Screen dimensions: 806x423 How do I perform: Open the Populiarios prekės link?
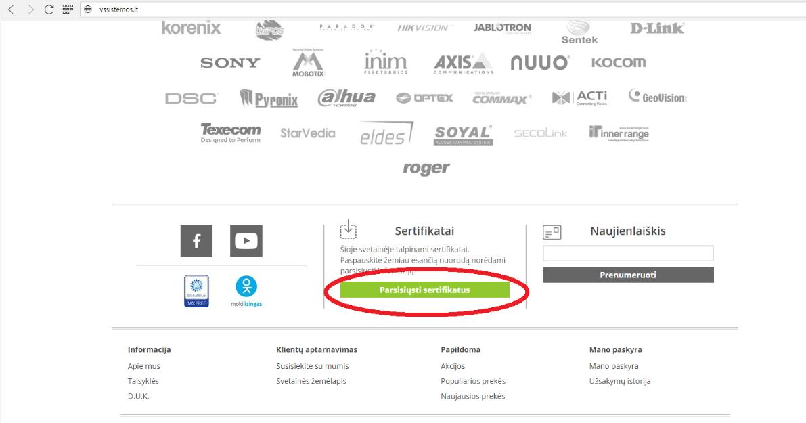pyautogui.click(x=473, y=381)
